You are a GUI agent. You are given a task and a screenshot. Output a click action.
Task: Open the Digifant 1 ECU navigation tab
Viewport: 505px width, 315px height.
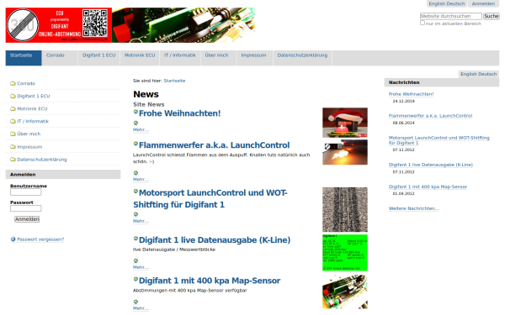98,58
